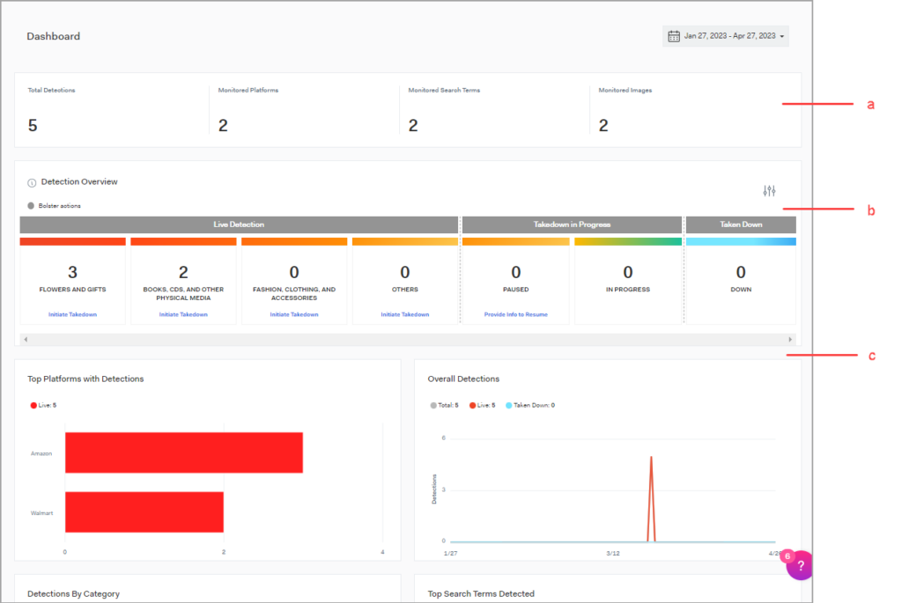Click the grey Bolster actions dot
The width and height of the screenshot is (902, 603).
click(x=31, y=206)
